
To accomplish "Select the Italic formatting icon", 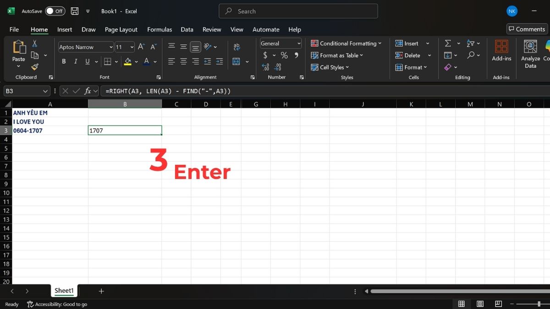I will [x=75, y=61].
